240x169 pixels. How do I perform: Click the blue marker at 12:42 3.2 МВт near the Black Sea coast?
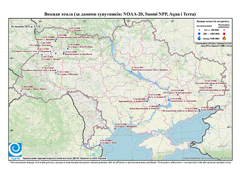pyautogui.click(x=115, y=129)
